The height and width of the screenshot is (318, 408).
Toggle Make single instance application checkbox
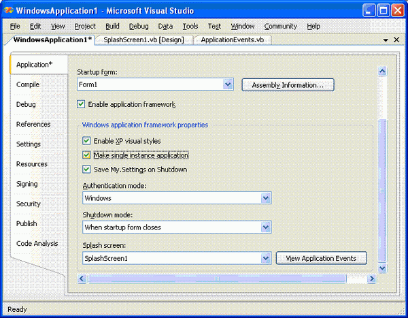pos(86,155)
